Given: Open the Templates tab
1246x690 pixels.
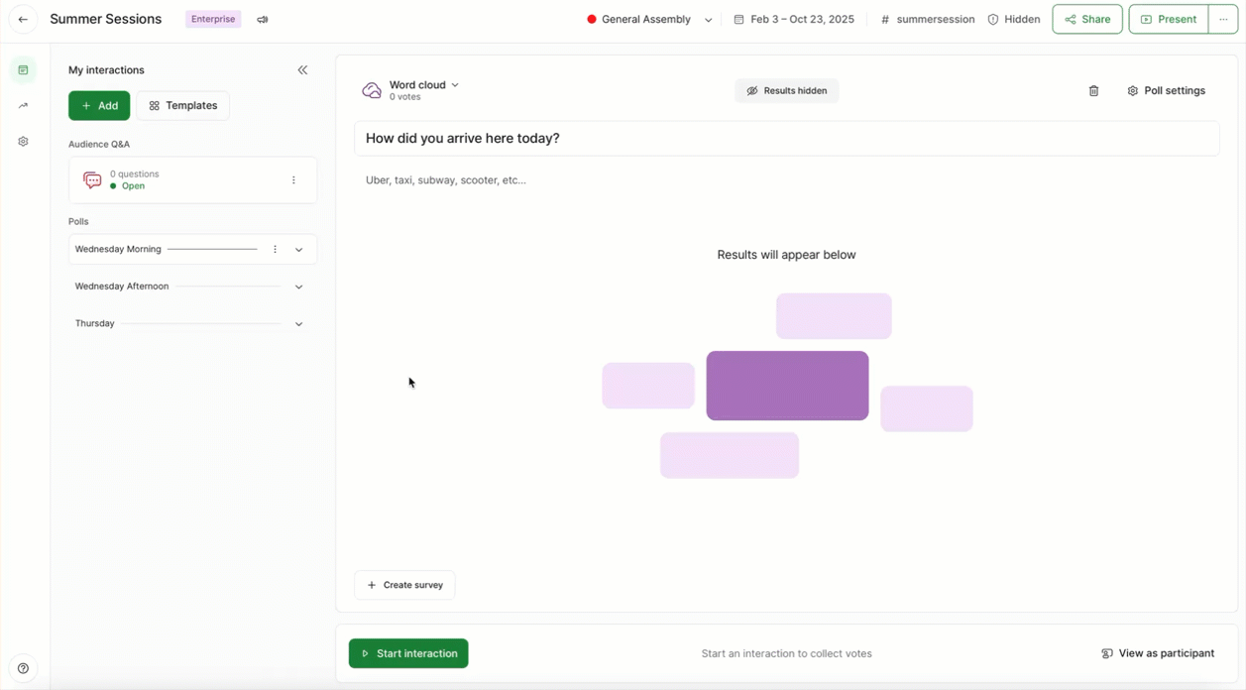Looking at the screenshot, I should (183, 106).
